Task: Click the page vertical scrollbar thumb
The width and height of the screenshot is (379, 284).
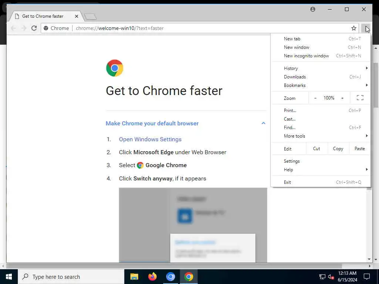Action: click(376, 85)
